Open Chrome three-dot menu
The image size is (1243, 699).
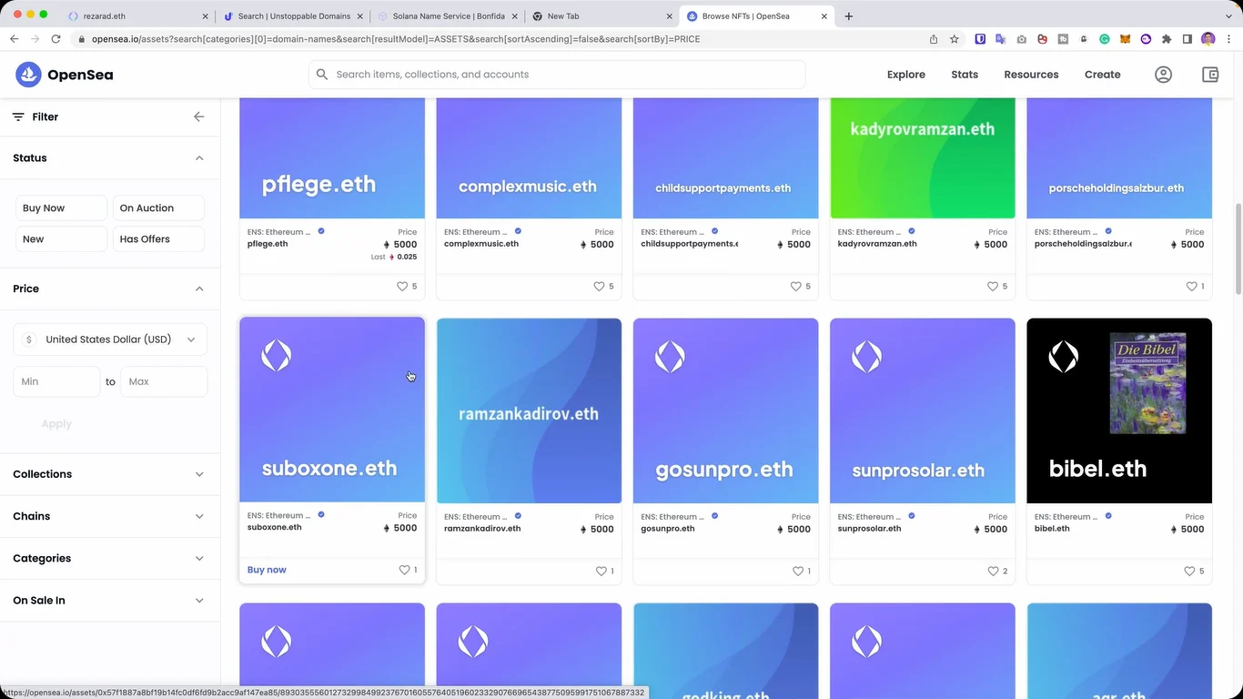[x=1229, y=39]
